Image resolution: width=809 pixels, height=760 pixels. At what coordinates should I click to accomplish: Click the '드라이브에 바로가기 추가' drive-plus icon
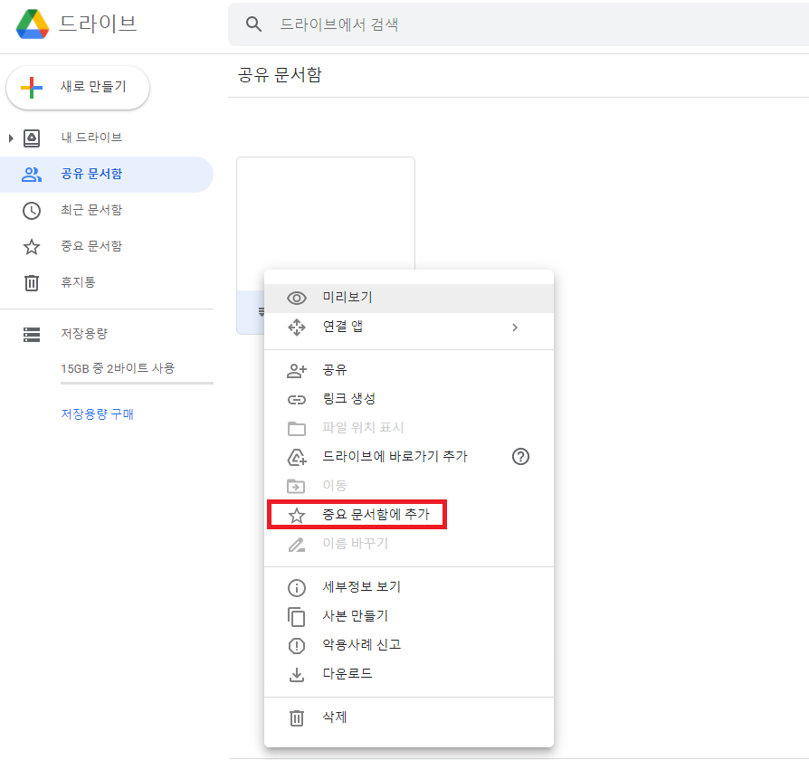point(297,457)
